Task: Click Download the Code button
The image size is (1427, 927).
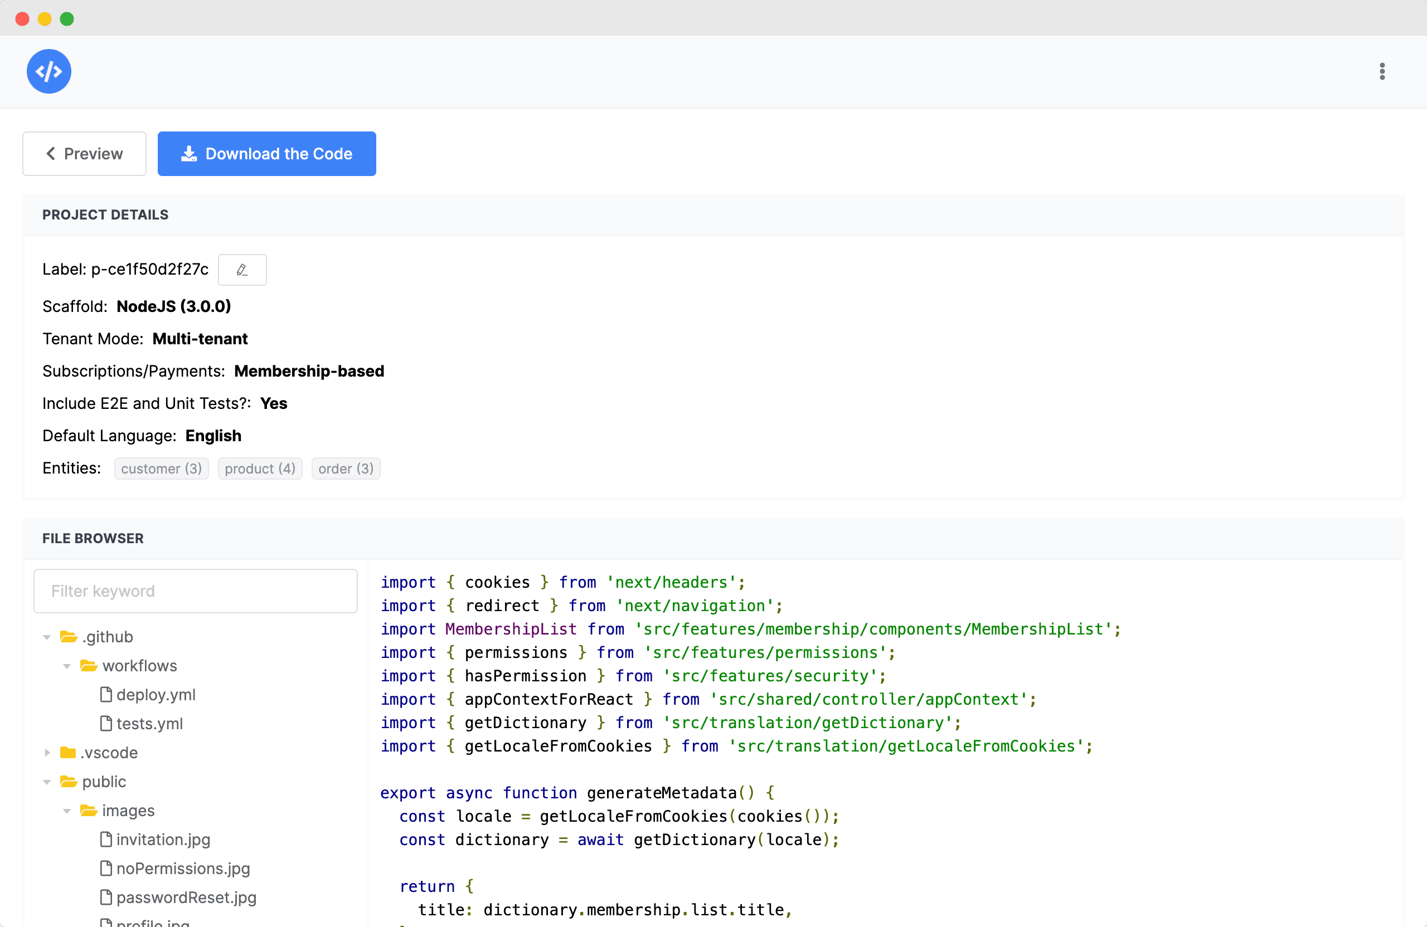Action: 267,154
